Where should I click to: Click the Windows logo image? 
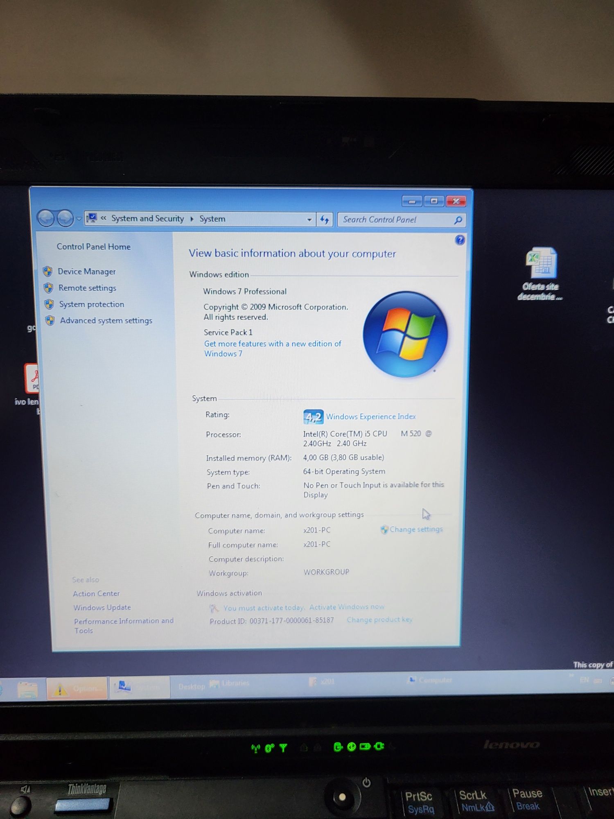(x=405, y=334)
